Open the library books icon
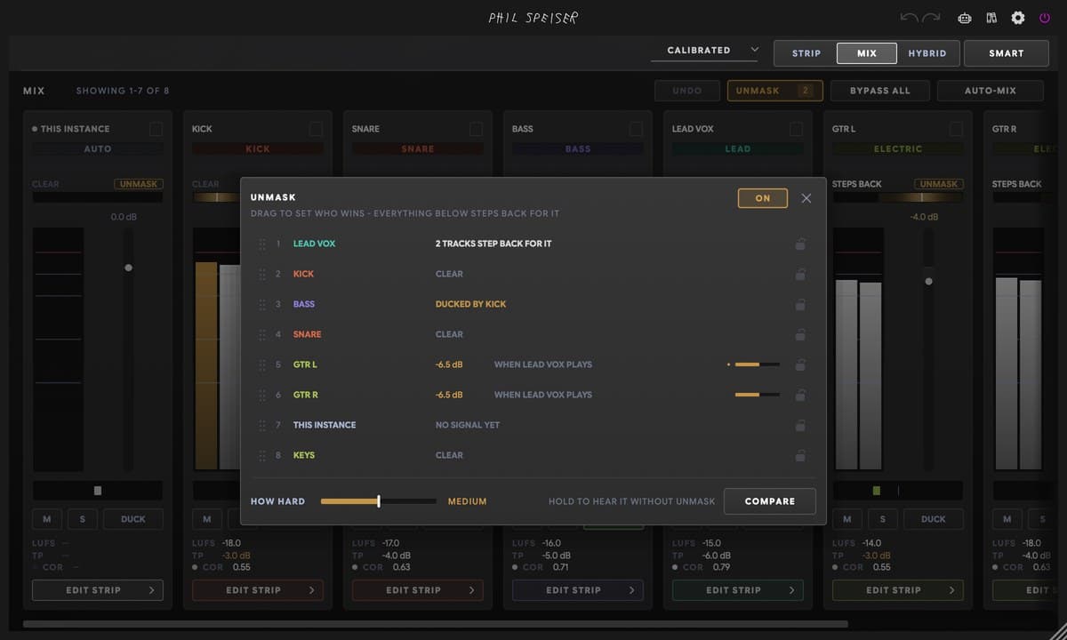 click(x=991, y=18)
